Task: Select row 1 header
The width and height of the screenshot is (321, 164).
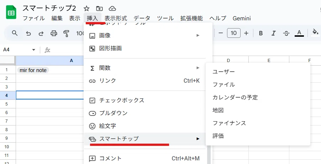Action: tap(8, 70)
